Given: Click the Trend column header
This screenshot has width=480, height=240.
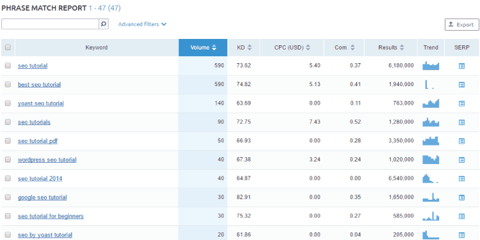Looking at the screenshot, I should (x=431, y=48).
